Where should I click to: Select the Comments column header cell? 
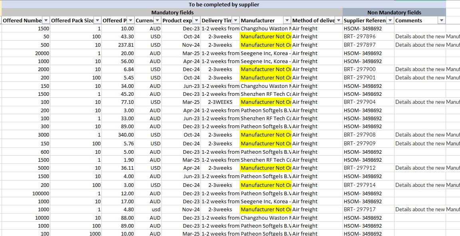click(x=420, y=20)
